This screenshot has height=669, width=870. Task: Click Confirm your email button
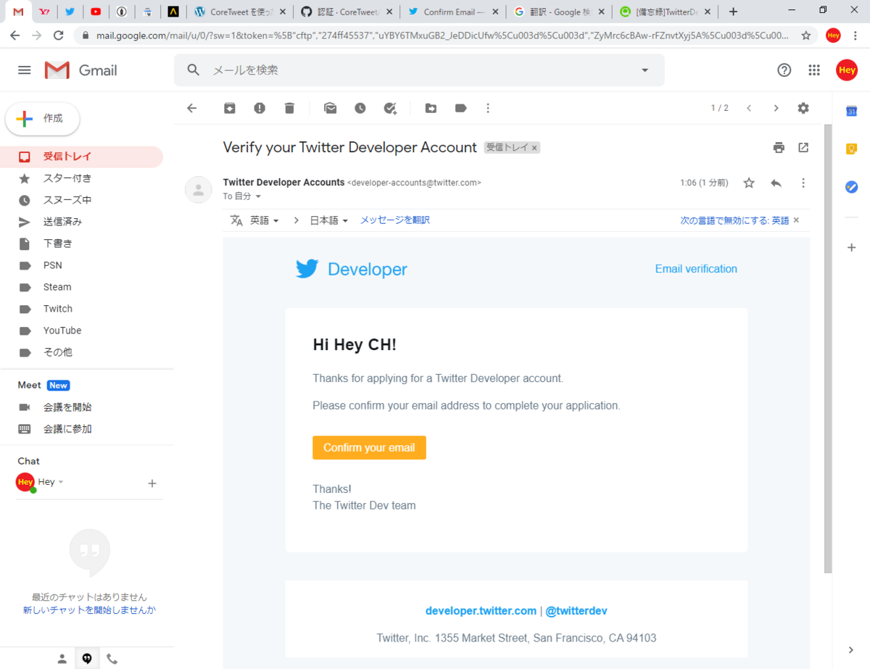pyautogui.click(x=369, y=447)
